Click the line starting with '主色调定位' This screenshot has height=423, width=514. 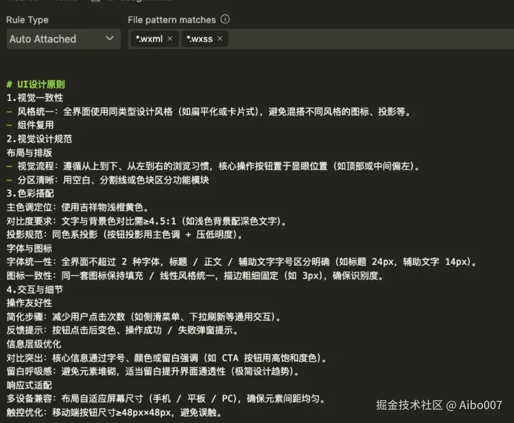click(x=78, y=207)
